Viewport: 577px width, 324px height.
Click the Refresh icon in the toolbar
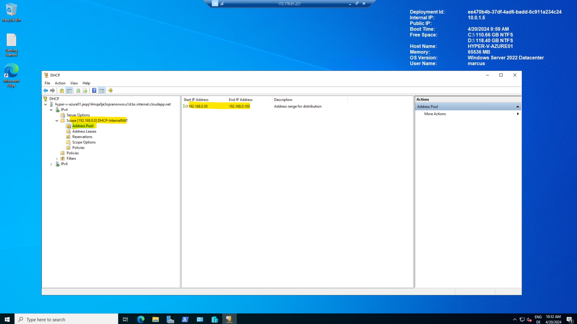[x=78, y=90]
